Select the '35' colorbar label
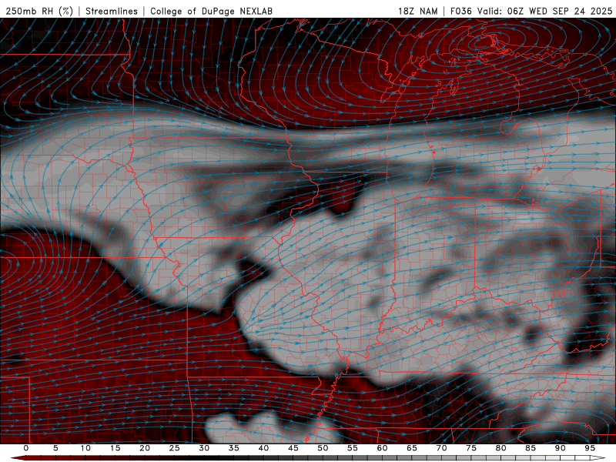Viewport: 616px width, 462px height. pyautogui.click(x=234, y=448)
